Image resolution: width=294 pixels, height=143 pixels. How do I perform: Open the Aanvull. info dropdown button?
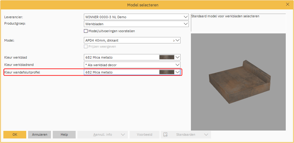[x=102, y=134]
